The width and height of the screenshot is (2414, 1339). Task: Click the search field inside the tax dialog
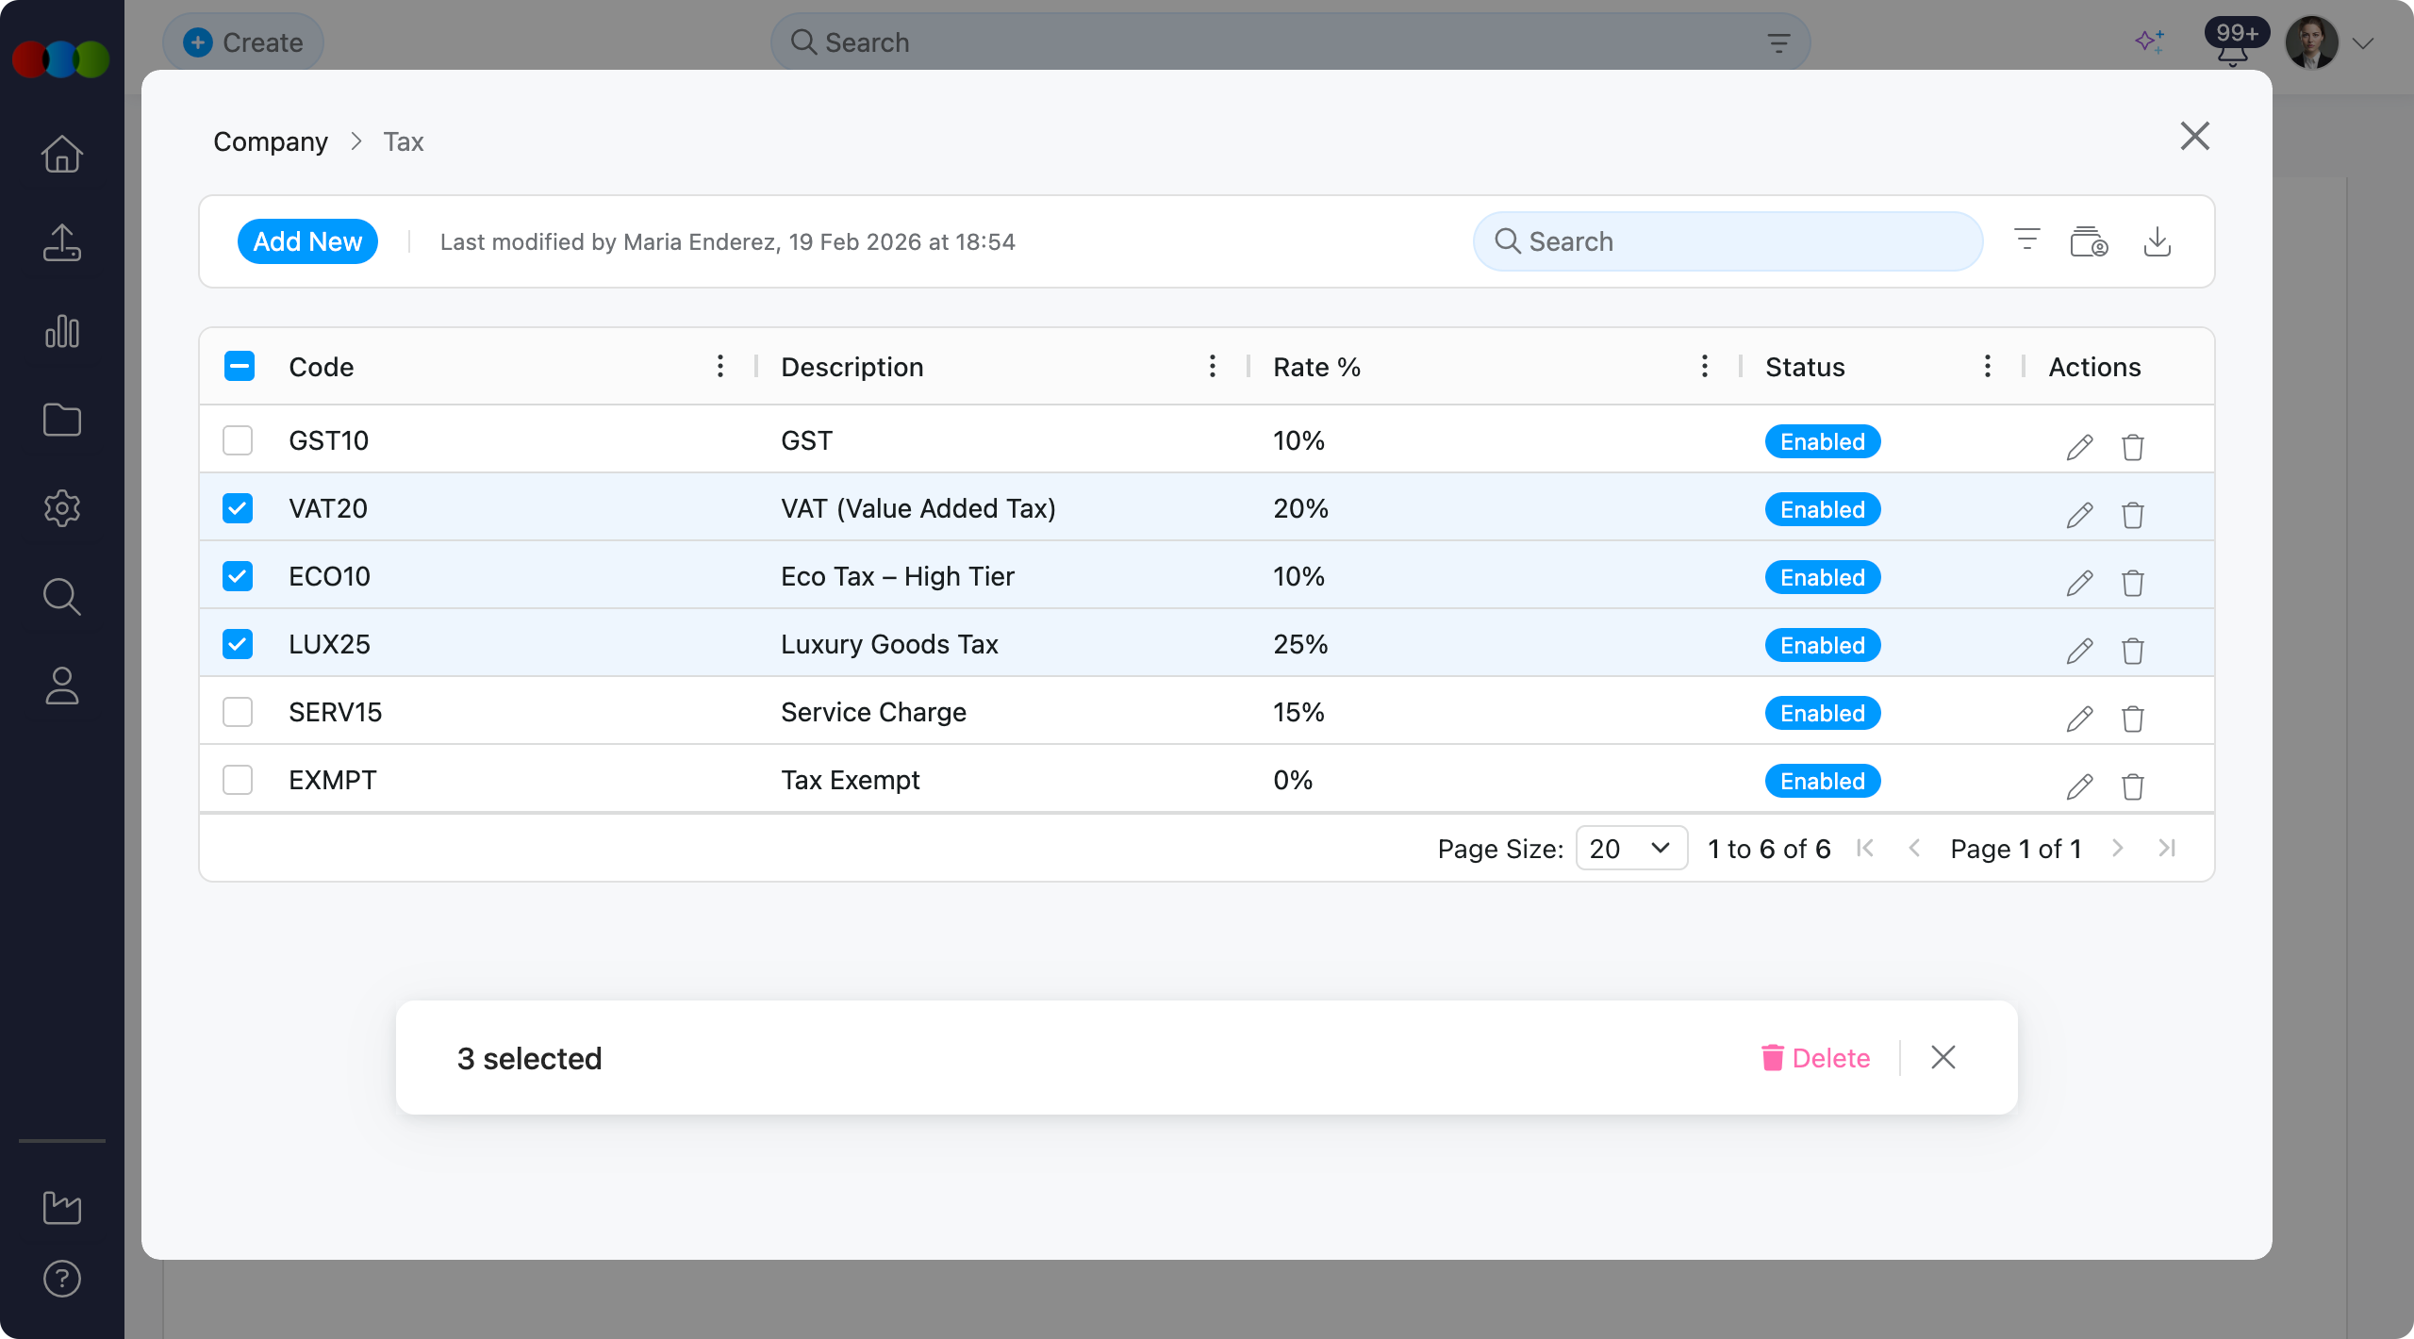1726,241
